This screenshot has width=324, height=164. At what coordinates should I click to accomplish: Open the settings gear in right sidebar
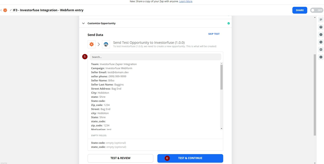321,49
